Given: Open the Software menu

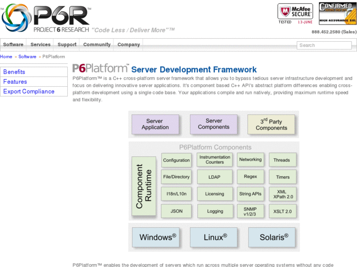Looking at the screenshot, I should point(13,45).
